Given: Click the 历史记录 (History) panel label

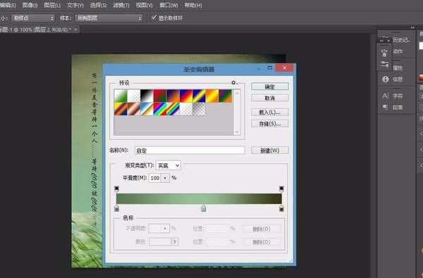Looking at the screenshot, I should pos(400,40).
